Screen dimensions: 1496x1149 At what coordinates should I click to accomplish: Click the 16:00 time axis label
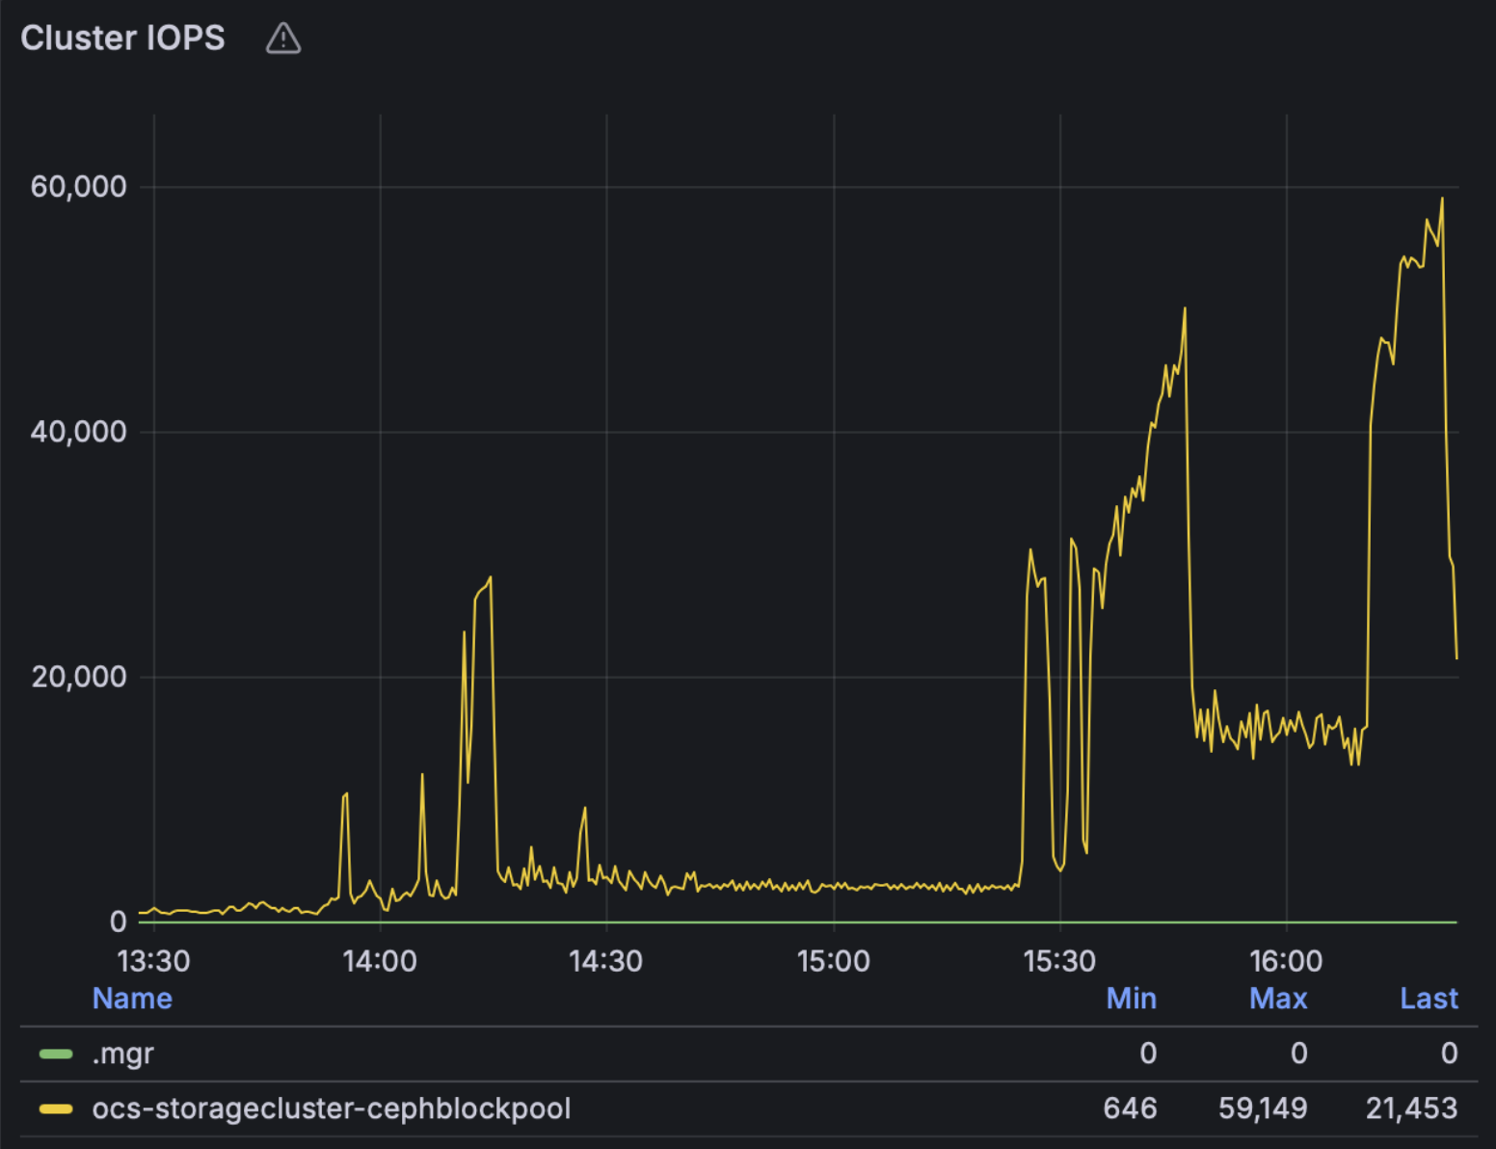(x=1286, y=961)
